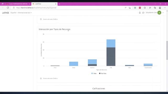The image size is (168, 94).
Task: Click the Tarea category label on x-axis
Action: [x=73, y=68]
